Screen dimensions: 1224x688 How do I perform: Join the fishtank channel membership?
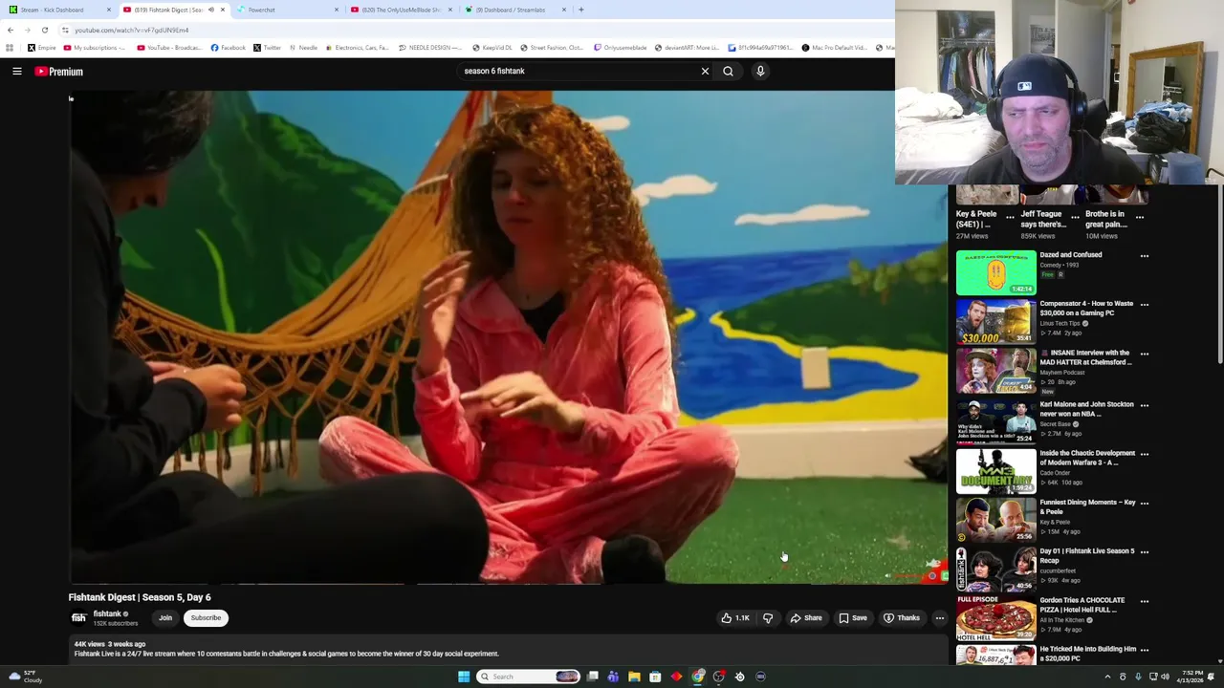point(165,618)
